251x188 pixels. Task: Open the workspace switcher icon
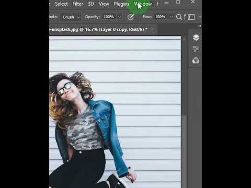[x=191, y=17]
